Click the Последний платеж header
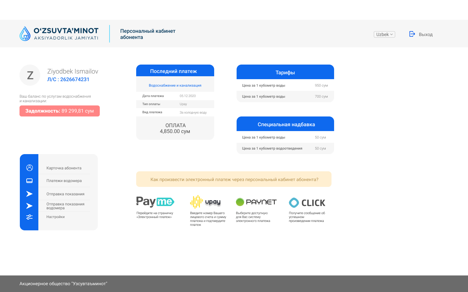 click(175, 71)
